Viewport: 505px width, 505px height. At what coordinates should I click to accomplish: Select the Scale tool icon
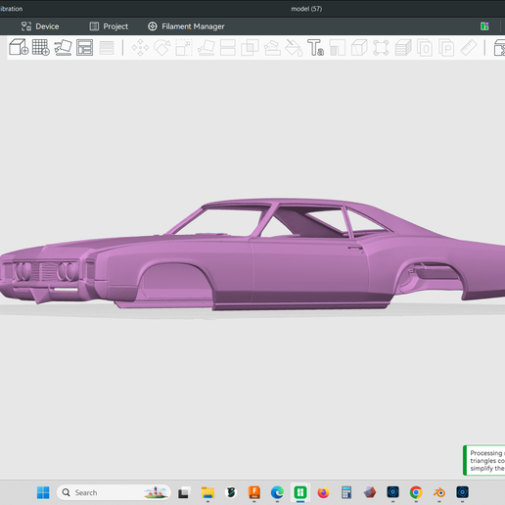tap(184, 48)
